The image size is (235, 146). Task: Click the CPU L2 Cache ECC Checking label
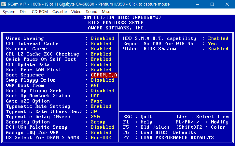[42, 54]
